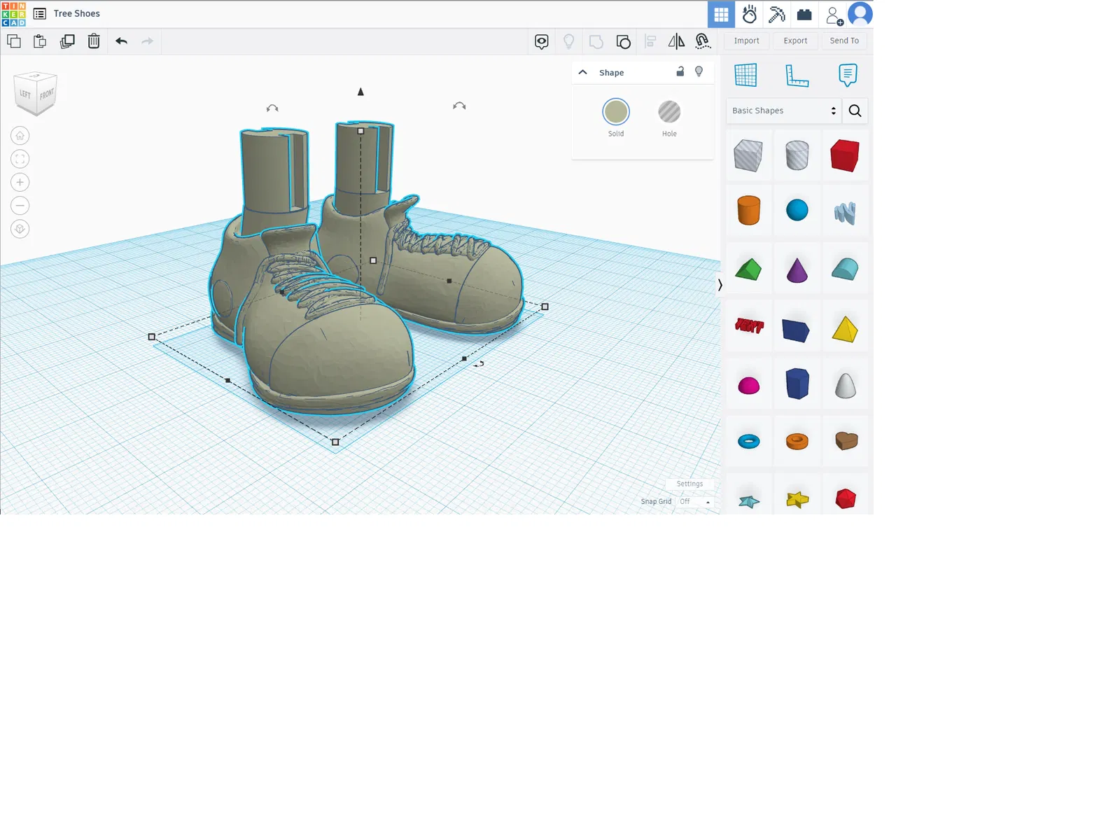
Task: Open the Snap Grid dropdown
Action: coord(694,502)
